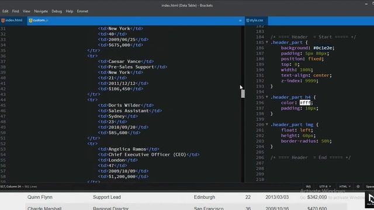
Task: Click the left editor vertical scrollbar thumb
Action: tap(243, 93)
